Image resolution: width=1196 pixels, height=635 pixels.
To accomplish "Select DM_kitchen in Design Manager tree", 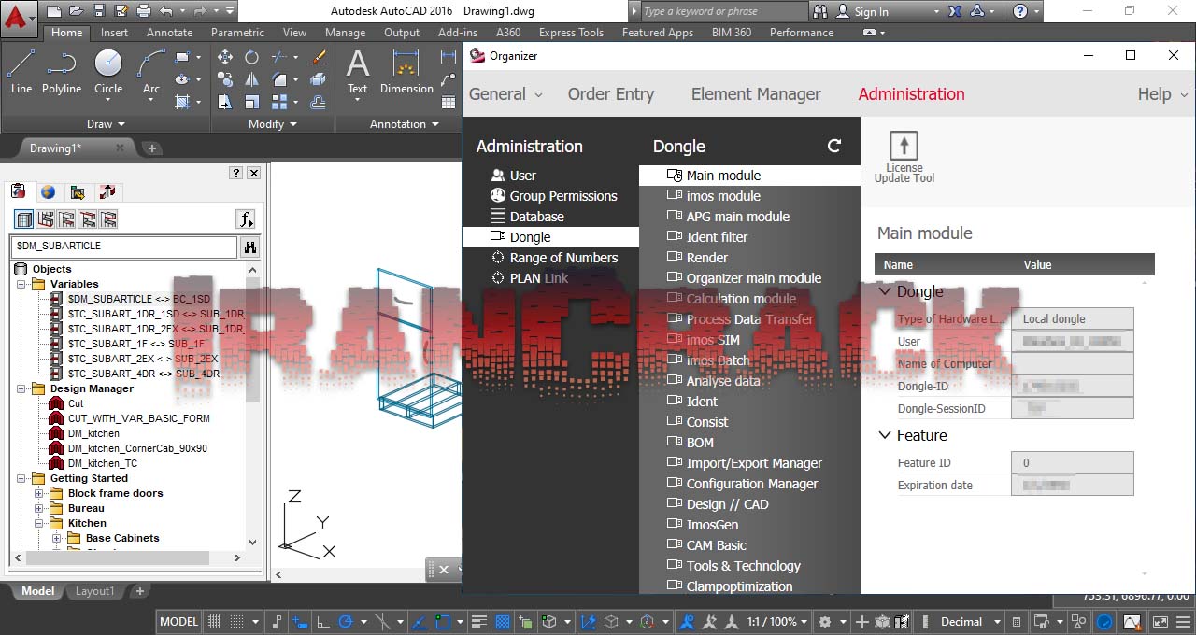I will (93, 433).
